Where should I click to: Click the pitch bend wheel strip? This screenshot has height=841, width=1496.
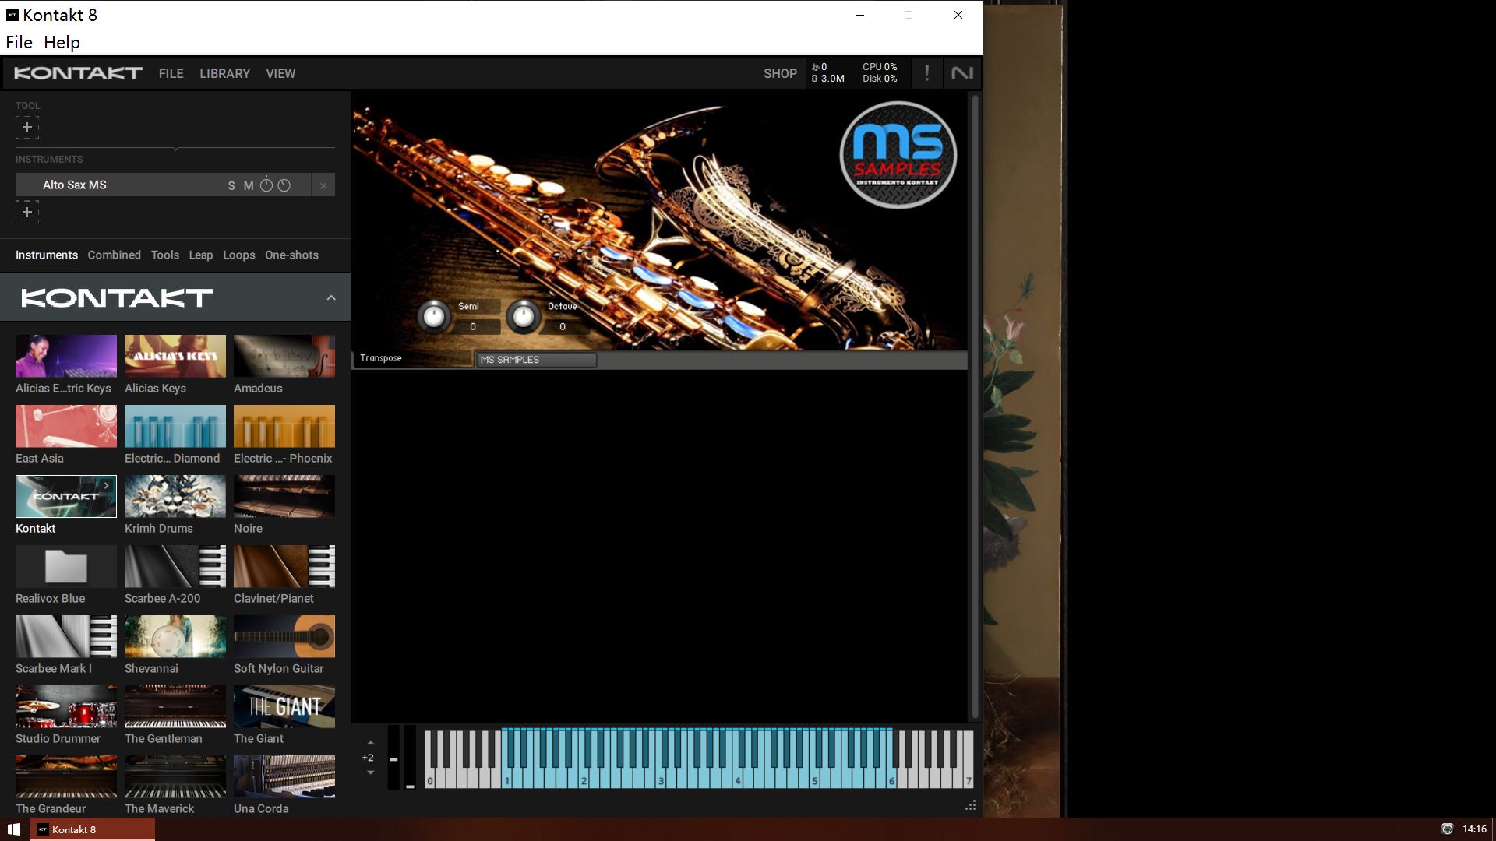coord(393,758)
